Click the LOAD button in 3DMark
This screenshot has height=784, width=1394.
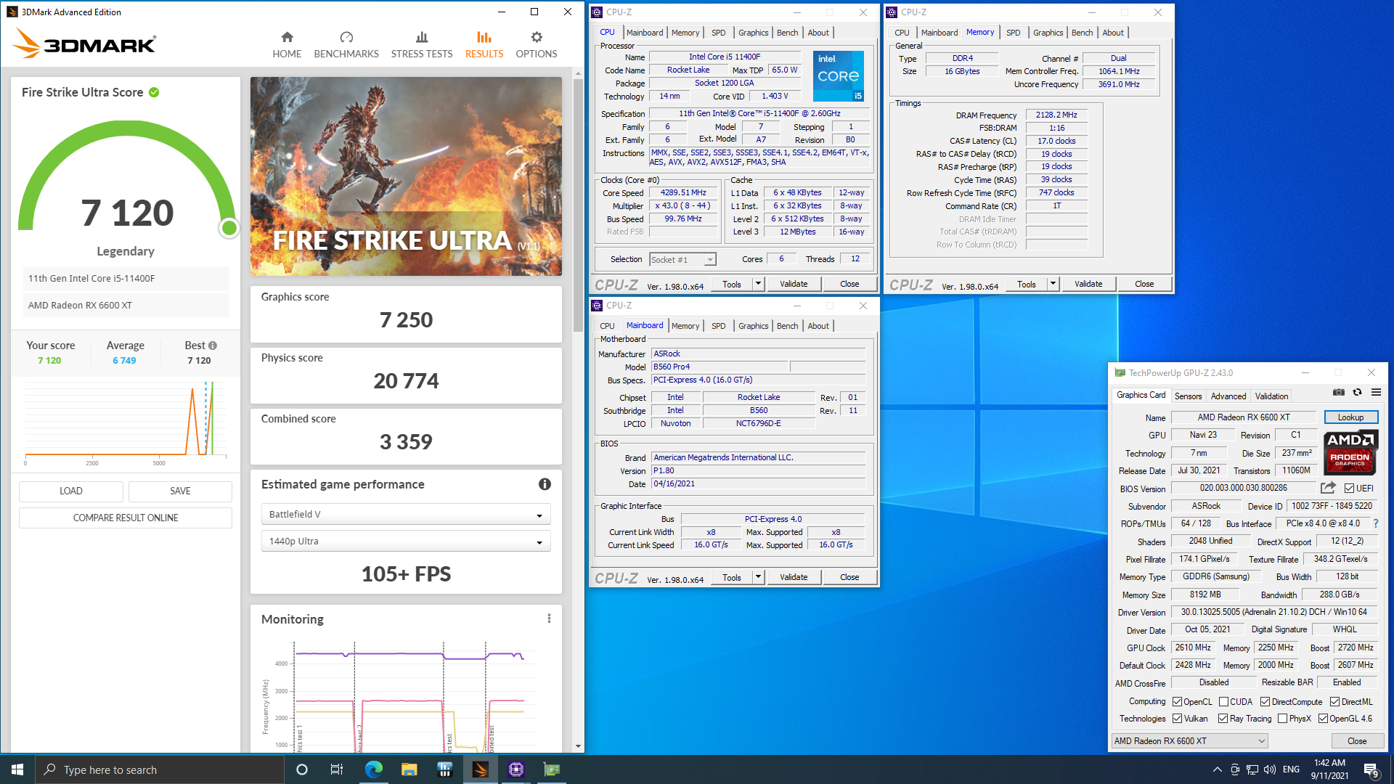pos(70,491)
